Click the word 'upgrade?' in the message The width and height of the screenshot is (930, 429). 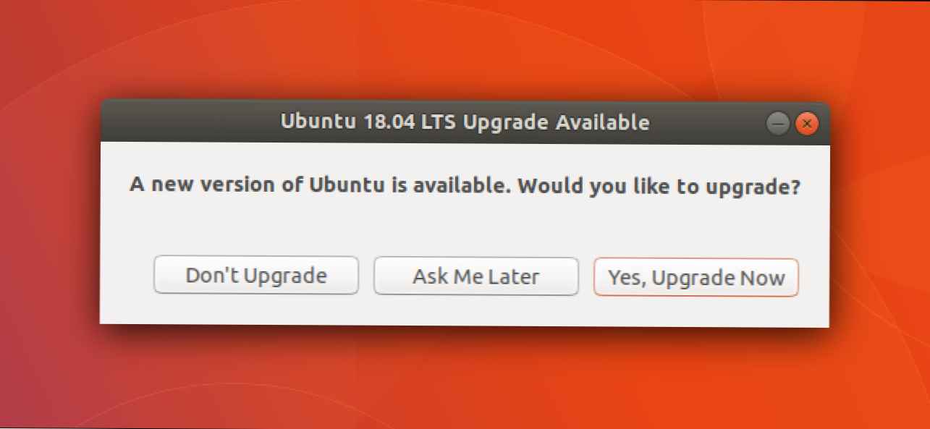(757, 187)
